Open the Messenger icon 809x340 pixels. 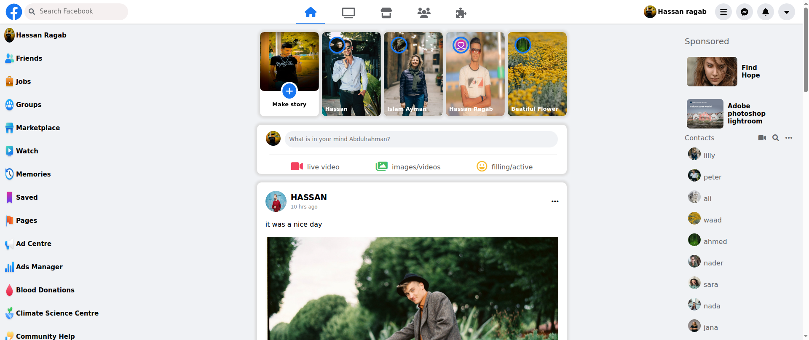click(745, 12)
